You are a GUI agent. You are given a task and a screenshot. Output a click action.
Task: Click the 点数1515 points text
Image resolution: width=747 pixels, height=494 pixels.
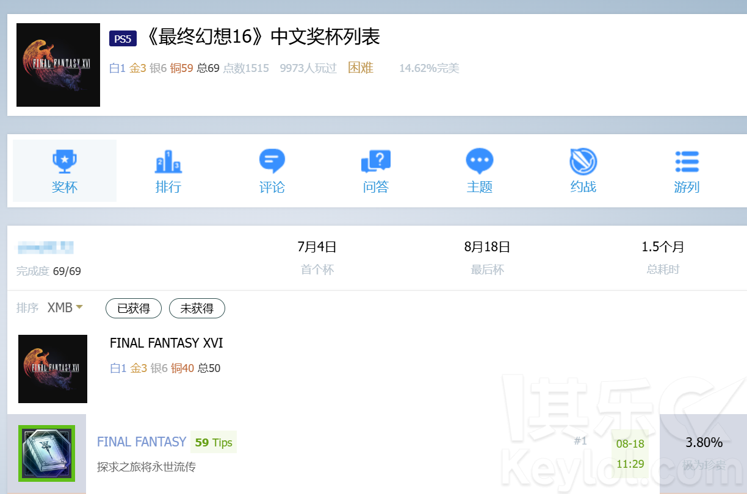pyautogui.click(x=246, y=68)
